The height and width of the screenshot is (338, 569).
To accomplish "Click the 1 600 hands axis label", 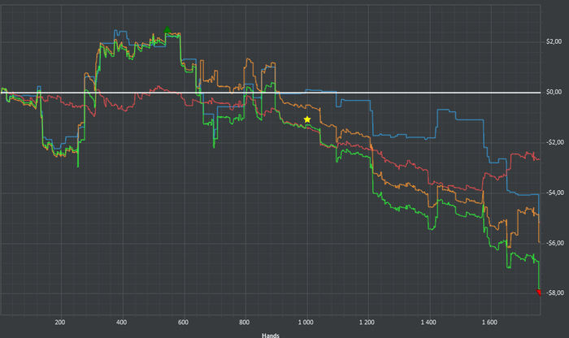I will 490,322.
